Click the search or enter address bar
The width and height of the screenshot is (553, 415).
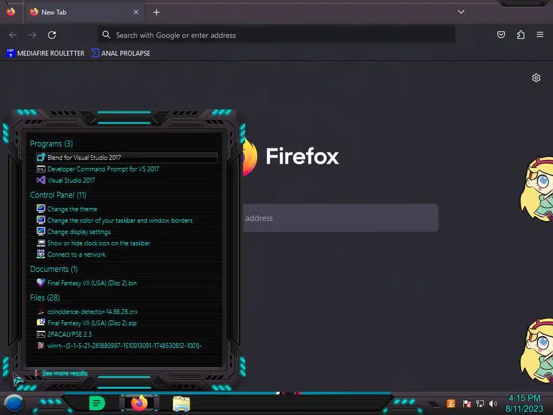pyautogui.click(x=276, y=35)
